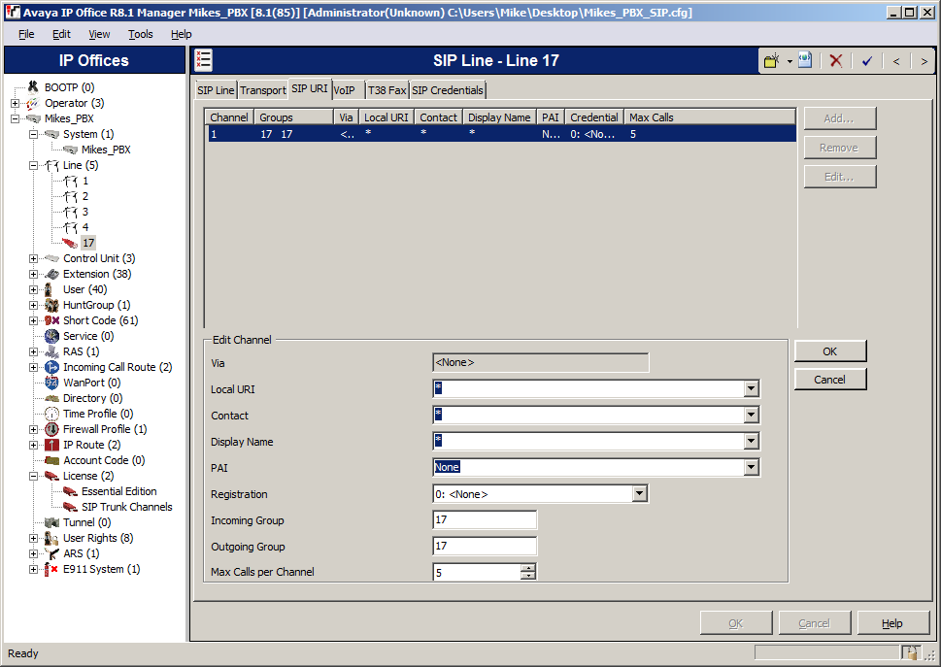This screenshot has width=941, height=667.
Task: Select the Mikes_PBX root node icon
Action: (x=33, y=118)
